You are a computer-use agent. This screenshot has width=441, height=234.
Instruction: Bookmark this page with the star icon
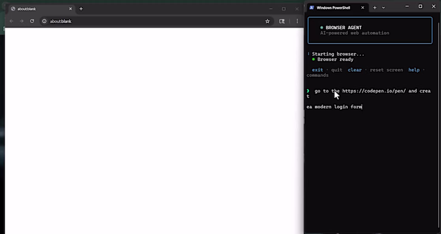click(267, 21)
